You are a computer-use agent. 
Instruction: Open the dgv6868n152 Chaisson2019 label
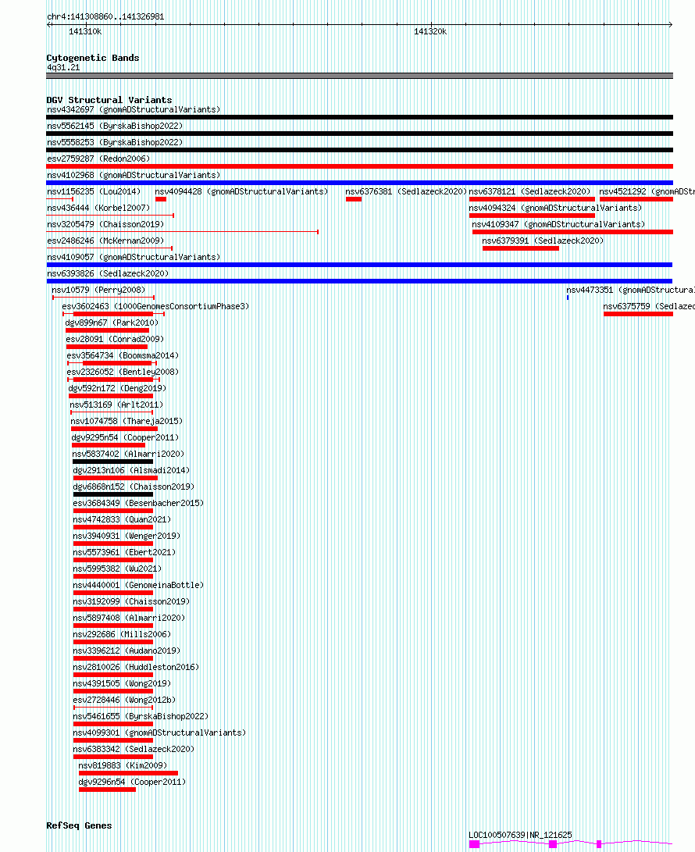pos(134,487)
